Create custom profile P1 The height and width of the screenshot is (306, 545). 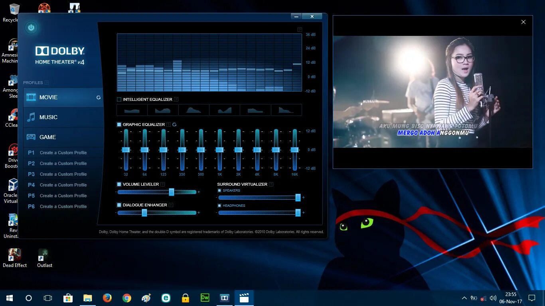click(63, 153)
